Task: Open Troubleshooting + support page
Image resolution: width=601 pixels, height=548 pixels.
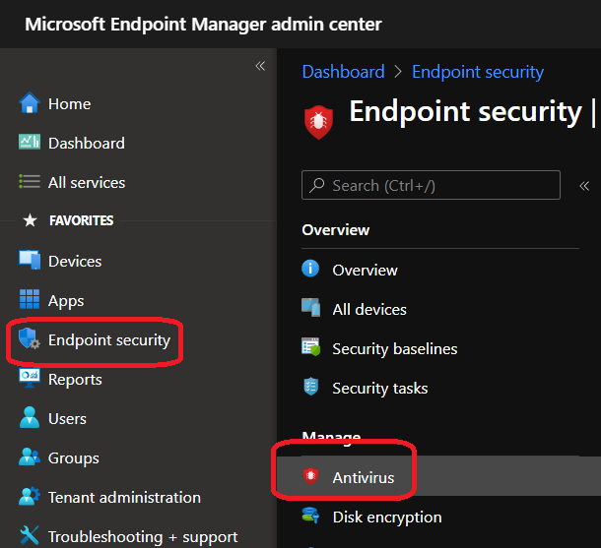Action: tap(142, 536)
